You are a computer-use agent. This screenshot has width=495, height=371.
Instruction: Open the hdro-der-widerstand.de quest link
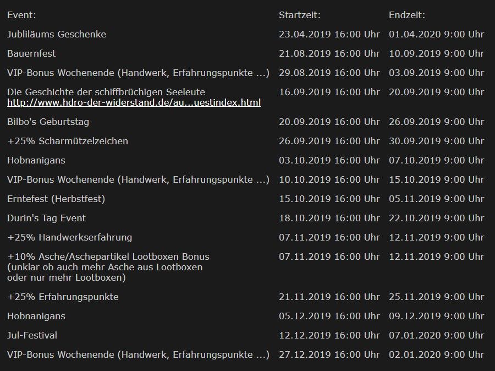click(x=134, y=103)
